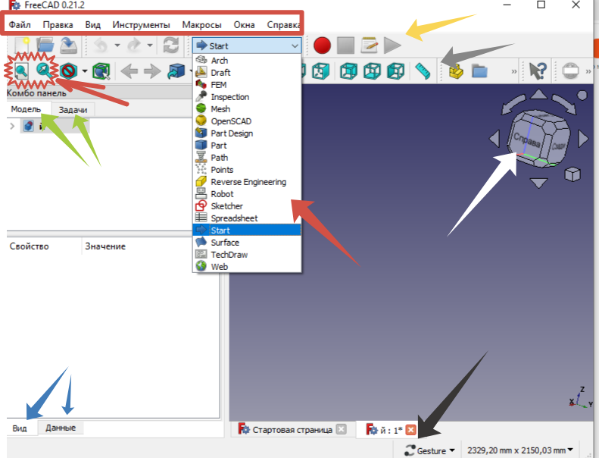The width and height of the screenshot is (599, 458).
Task: Choose Surface workbench from list
Action: click(247, 243)
